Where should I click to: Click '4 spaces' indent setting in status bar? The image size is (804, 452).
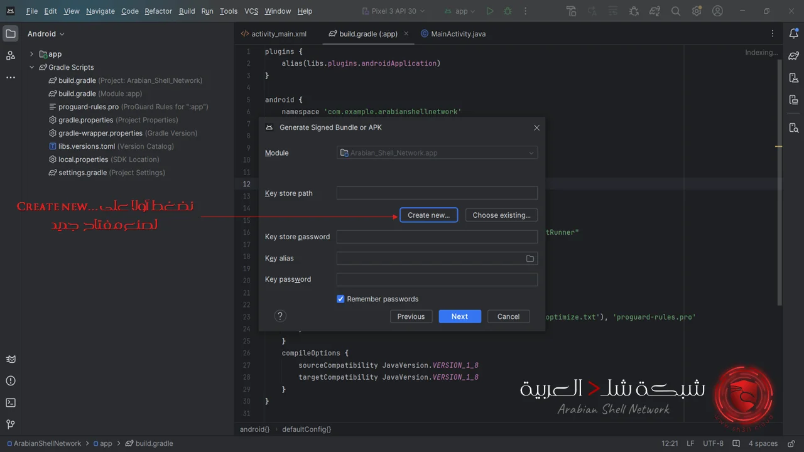pyautogui.click(x=763, y=443)
